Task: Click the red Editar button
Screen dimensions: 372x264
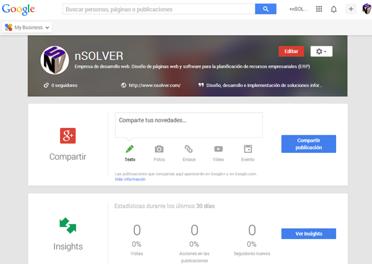Action: (x=291, y=52)
